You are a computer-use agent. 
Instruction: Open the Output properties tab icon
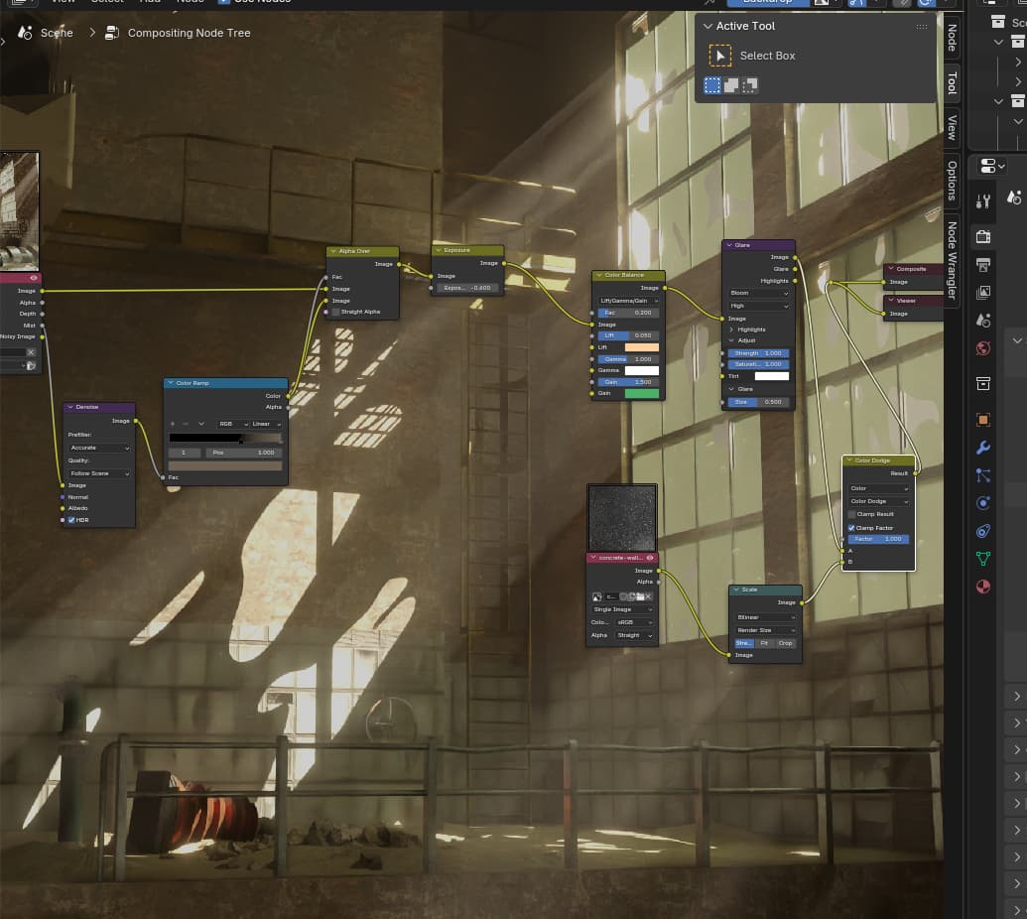pos(982,265)
